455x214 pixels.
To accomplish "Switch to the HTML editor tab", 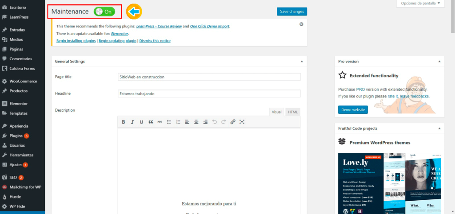I will (x=293, y=112).
